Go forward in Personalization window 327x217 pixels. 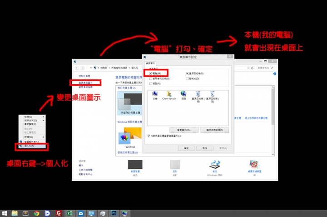click(83, 68)
